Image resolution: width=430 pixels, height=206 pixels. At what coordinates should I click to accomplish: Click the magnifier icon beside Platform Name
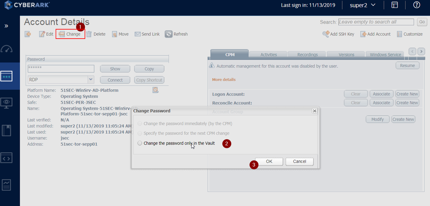tap(155, 90)
